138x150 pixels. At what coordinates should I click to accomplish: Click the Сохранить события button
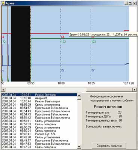tap(109, 146)
